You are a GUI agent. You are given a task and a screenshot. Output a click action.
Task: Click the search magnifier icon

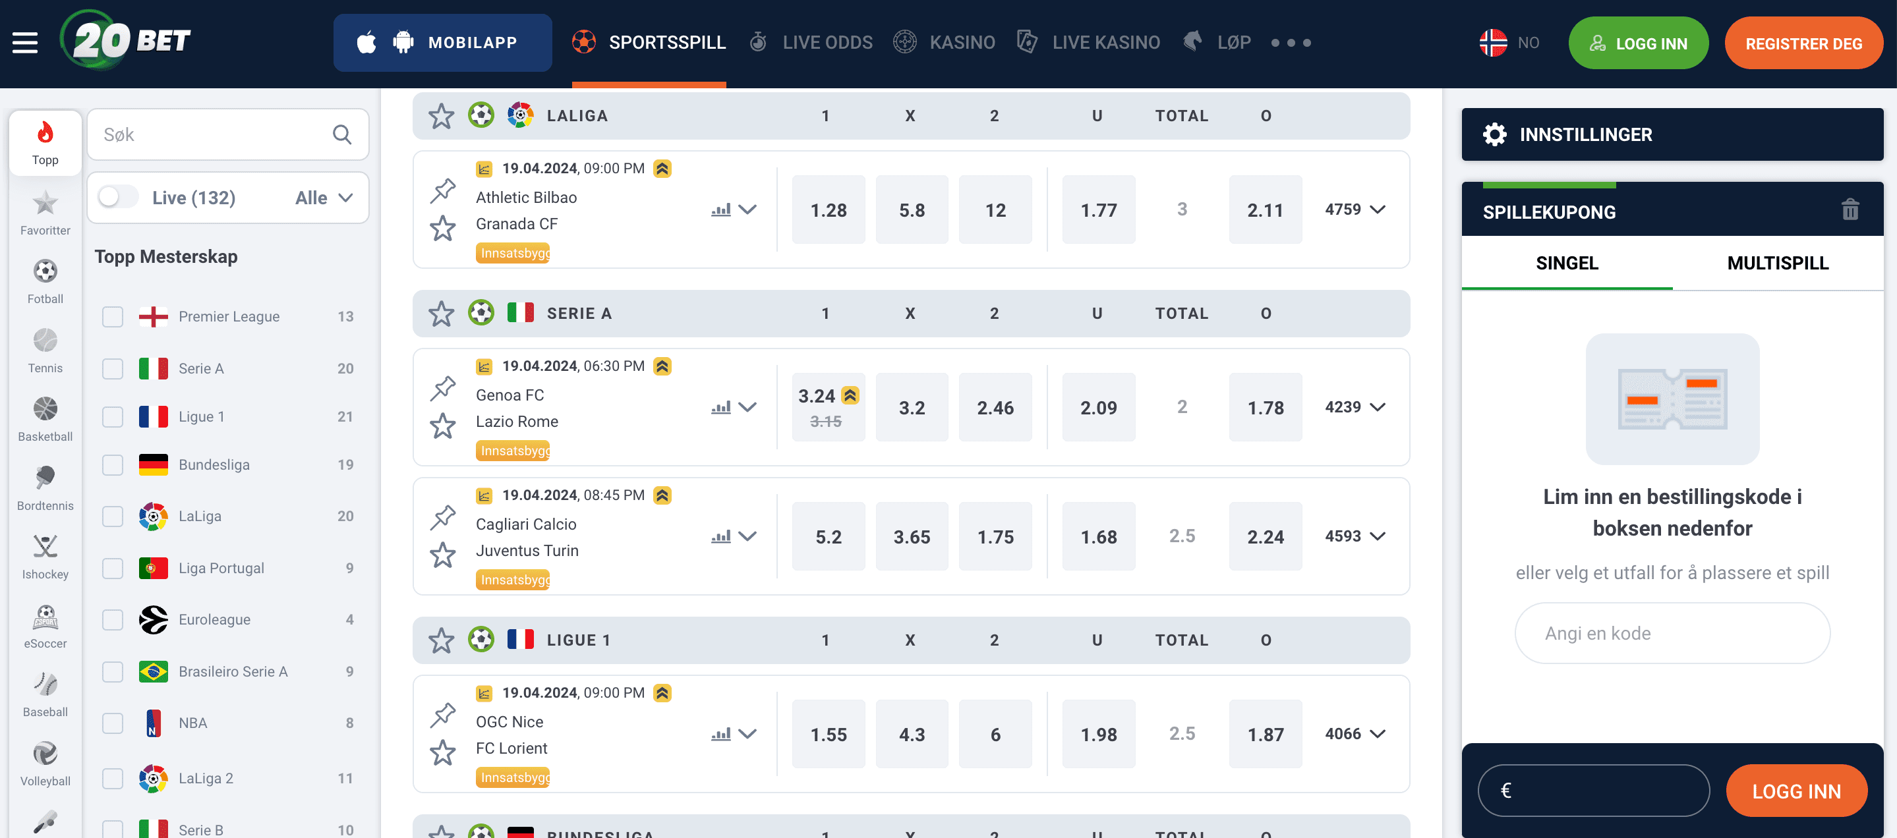(x=341, y=134)
